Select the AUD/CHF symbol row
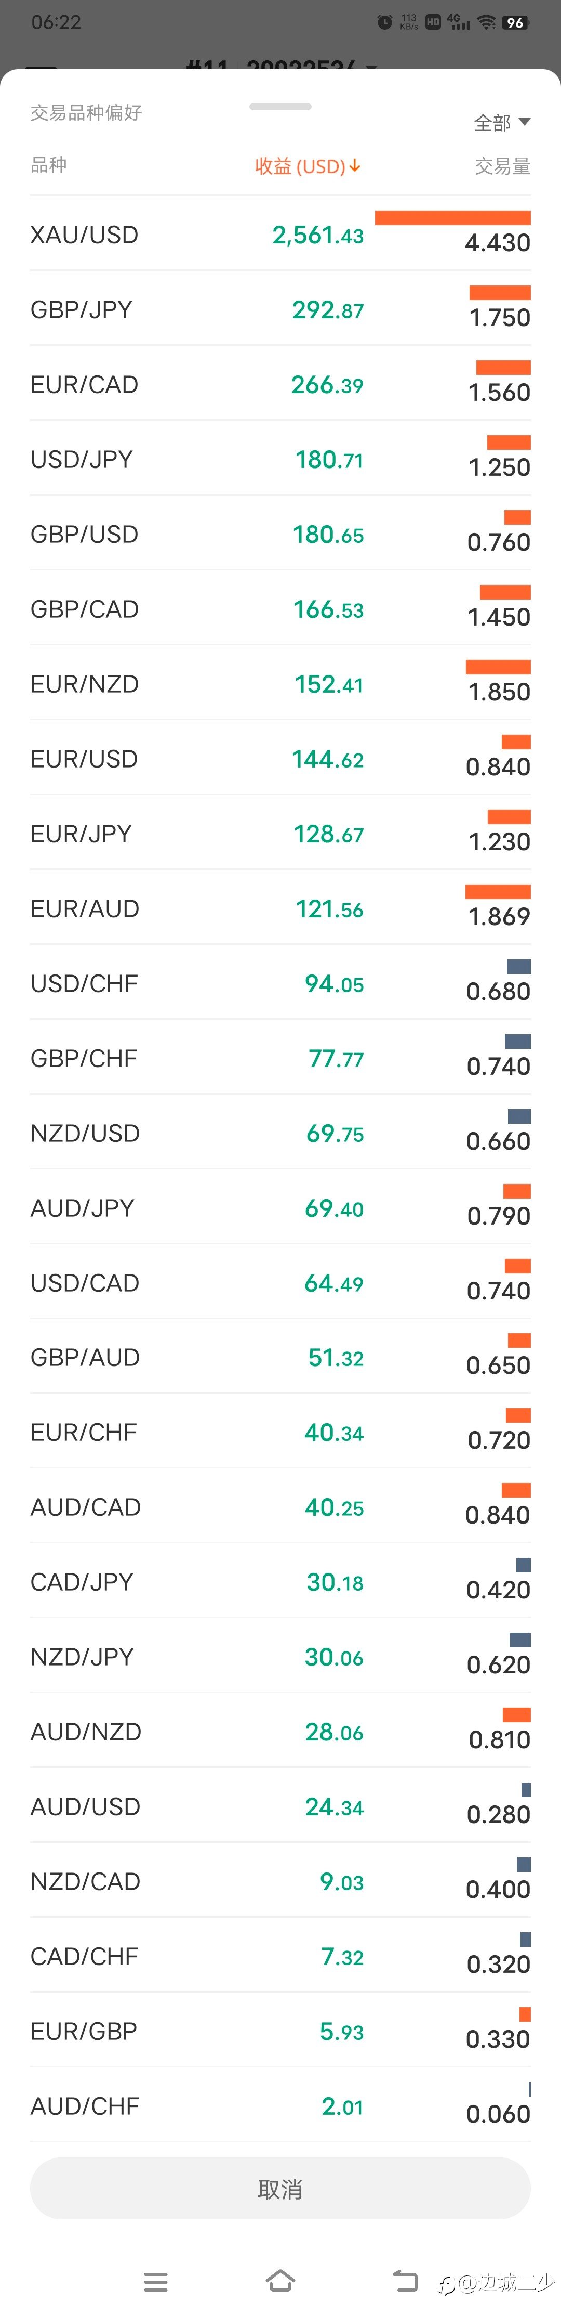Viewport: 561px width, 2315px height. (280, 2105)
